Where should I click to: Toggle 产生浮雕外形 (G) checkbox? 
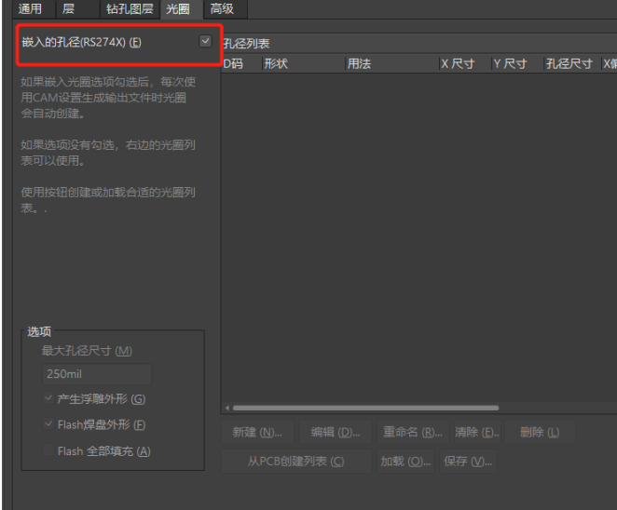[48, 398]
